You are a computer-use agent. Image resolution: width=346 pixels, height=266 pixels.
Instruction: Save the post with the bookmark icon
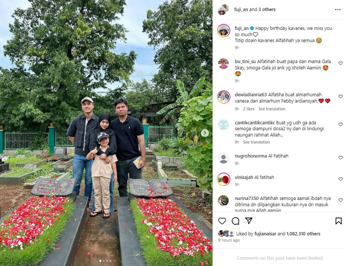tap(339, 221)
